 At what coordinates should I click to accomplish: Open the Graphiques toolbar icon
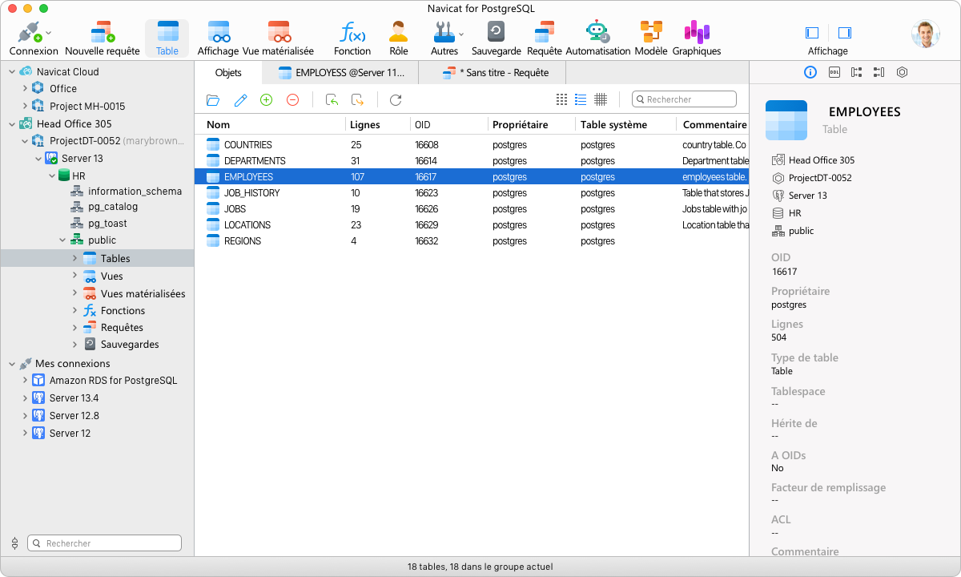pyautogui.click(x=697, y=38)
